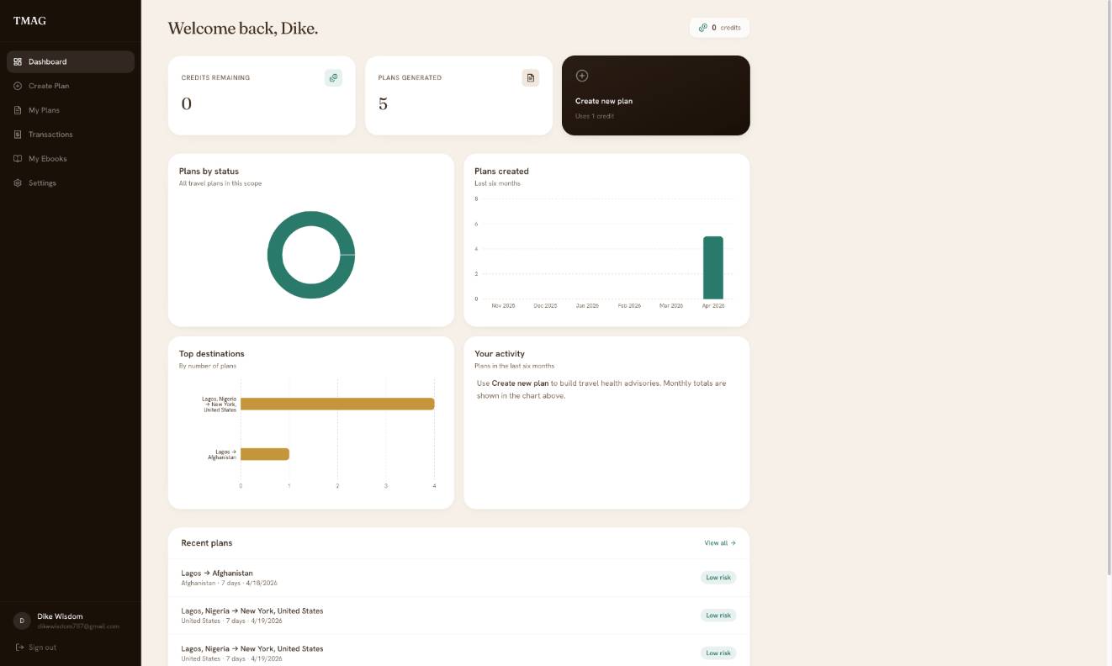Open the Create Plan menu item
The width and height of the screenshot is (1112, 666).
pos(71,86)
